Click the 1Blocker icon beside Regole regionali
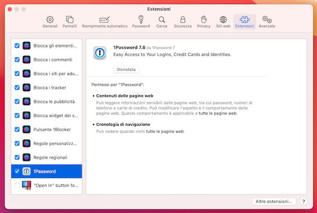The width and height of the screenshot is (317, 213). pos(27,157)
